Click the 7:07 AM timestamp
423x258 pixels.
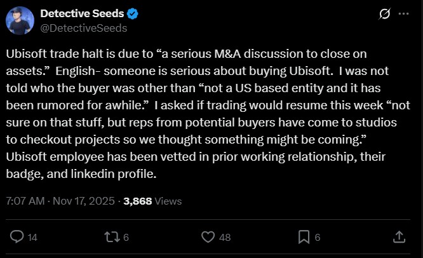click(x=25, y=201)
